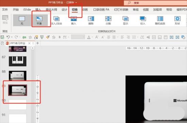Click the decrease font size A icon
Viewport: 187px width, 123px height.
[x=103, y=37]
